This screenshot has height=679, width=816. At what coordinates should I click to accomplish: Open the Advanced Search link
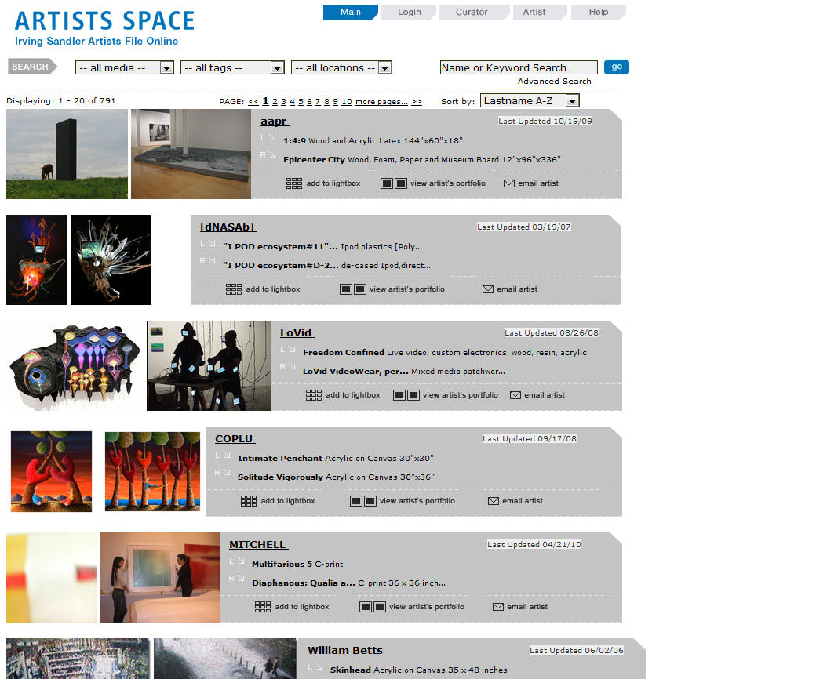(554, 82)
